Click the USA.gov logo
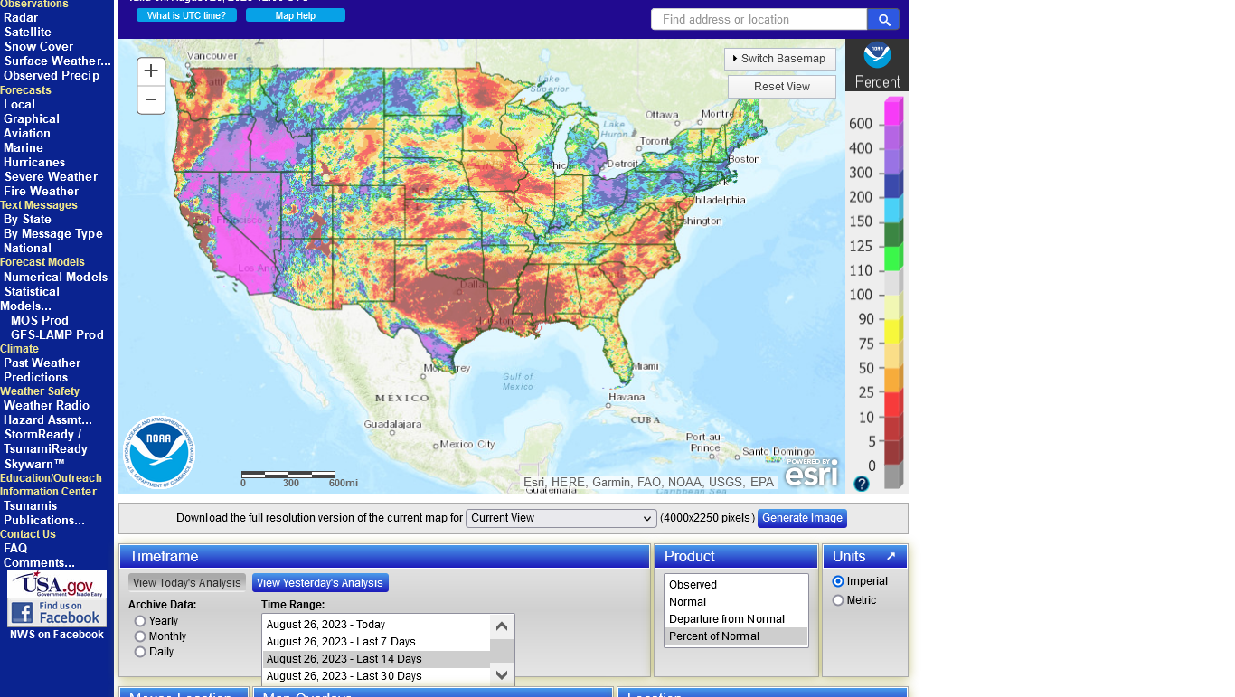The image size is (1235, 697). point(57,584)
